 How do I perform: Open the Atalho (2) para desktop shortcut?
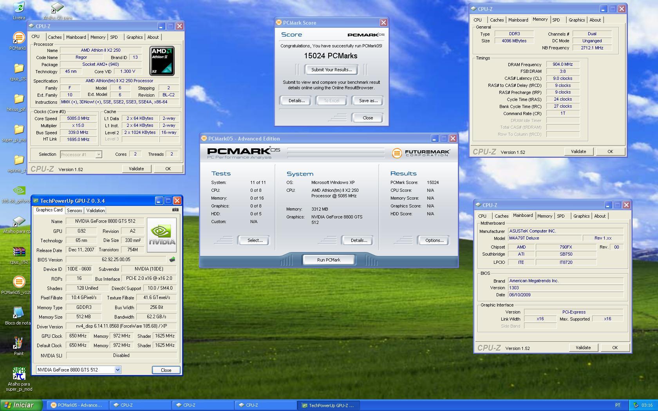[x=57, y=8]
